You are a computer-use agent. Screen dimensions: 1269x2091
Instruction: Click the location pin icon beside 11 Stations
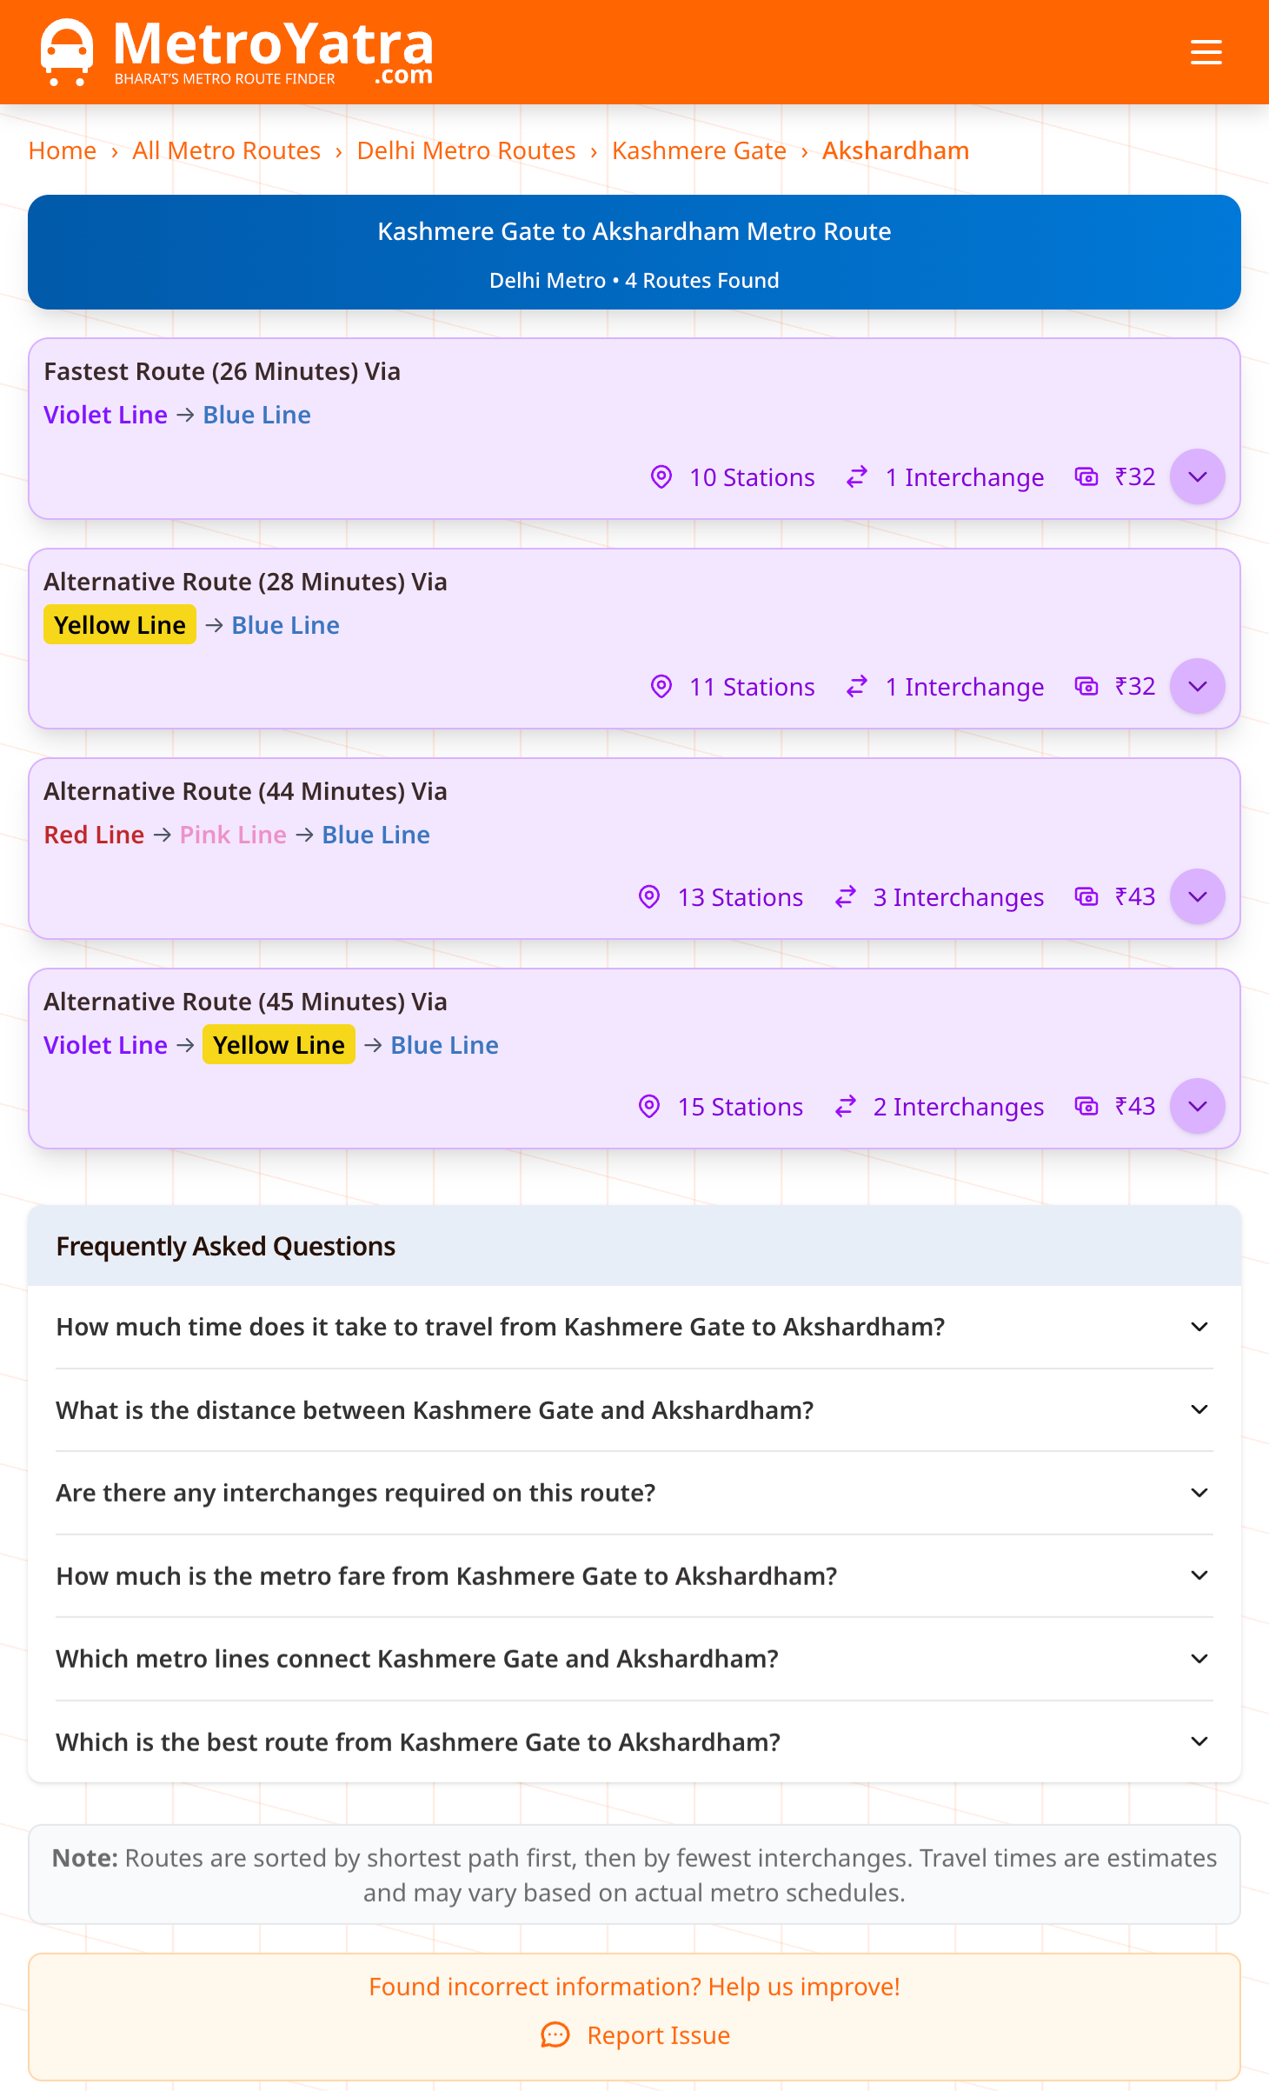(x=661, y=686)
